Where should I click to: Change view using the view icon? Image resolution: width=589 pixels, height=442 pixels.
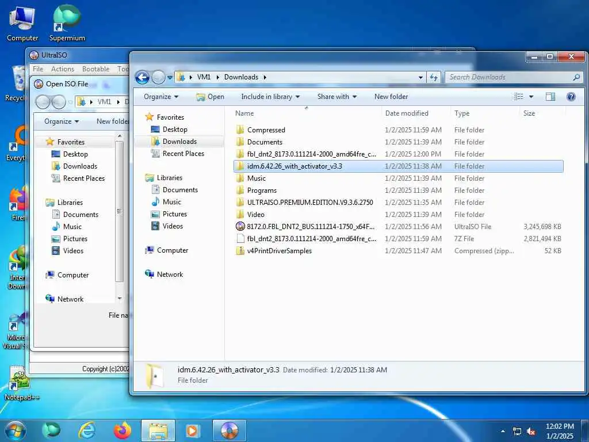coord(519,97)
